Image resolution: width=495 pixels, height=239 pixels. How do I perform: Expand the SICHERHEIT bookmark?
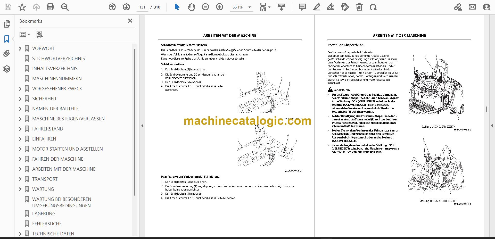tap(20, 99)
